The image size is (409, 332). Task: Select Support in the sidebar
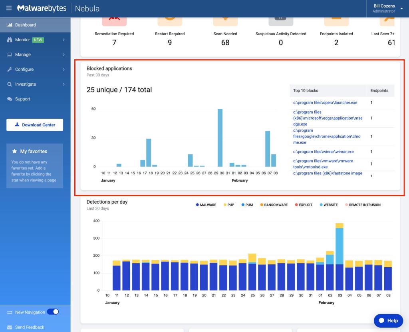[22, 99]
